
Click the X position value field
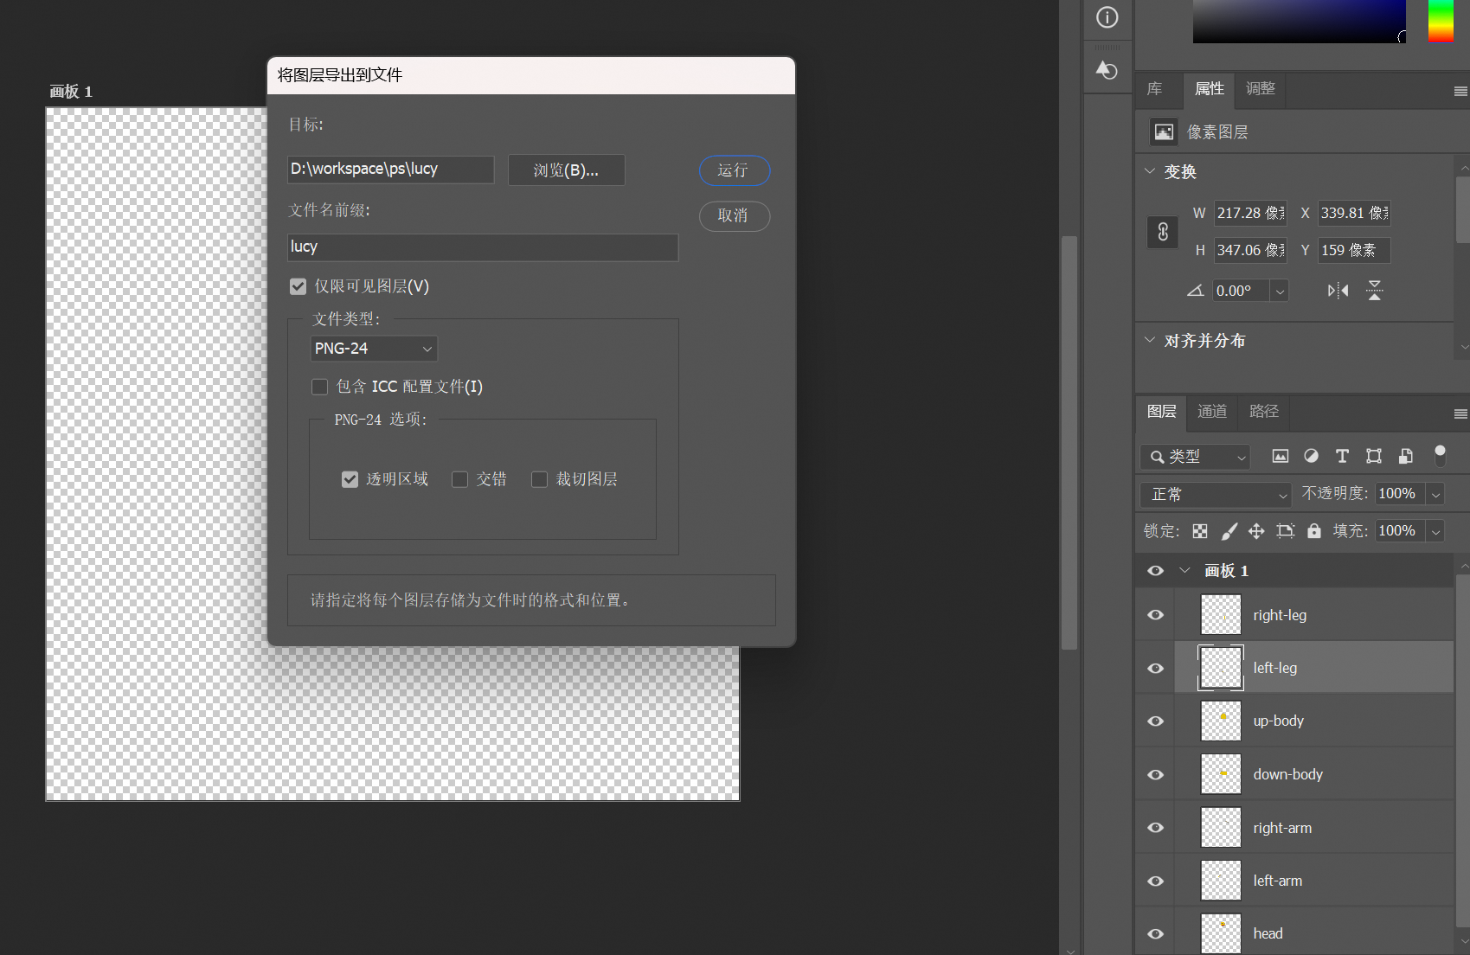pos(1354,213)
